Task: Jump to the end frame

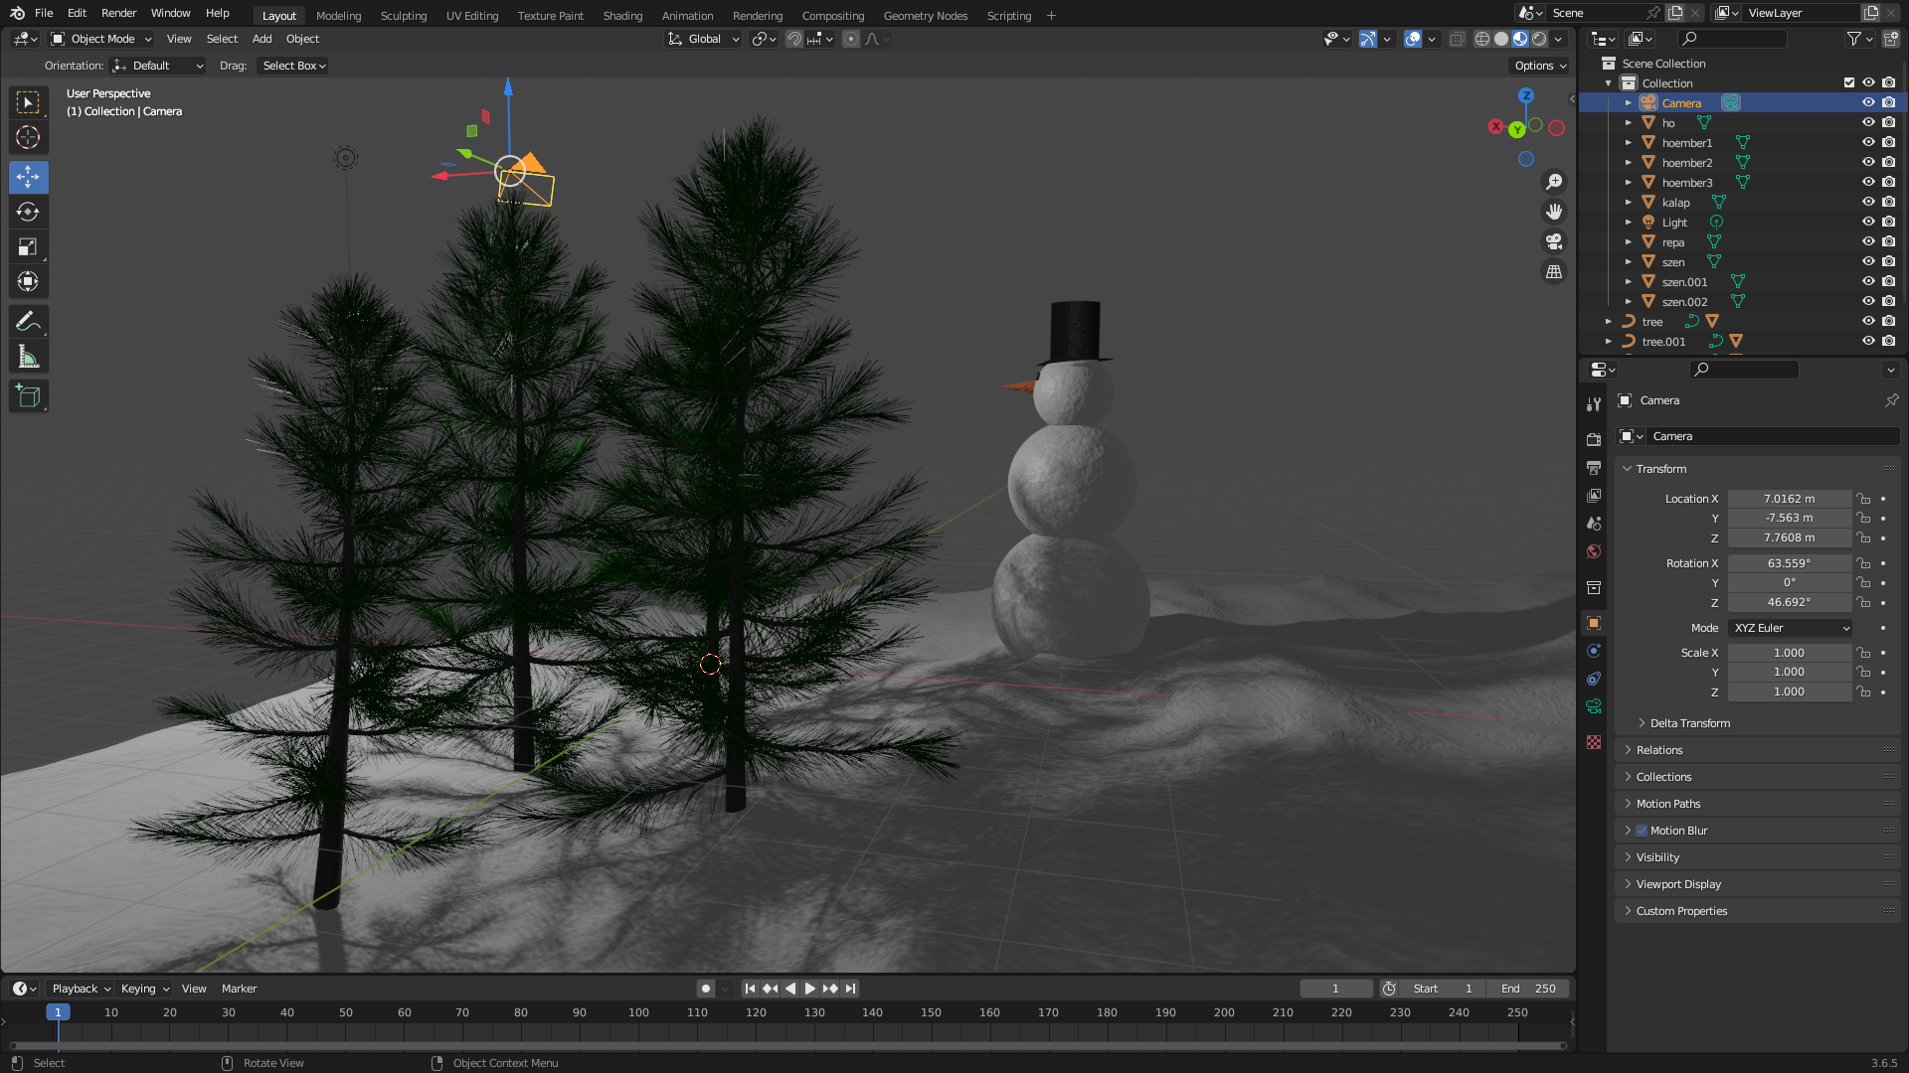Action: pos(850,989)
